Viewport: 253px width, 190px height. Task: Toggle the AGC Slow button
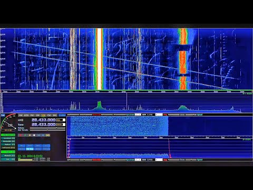coord(30,149)
